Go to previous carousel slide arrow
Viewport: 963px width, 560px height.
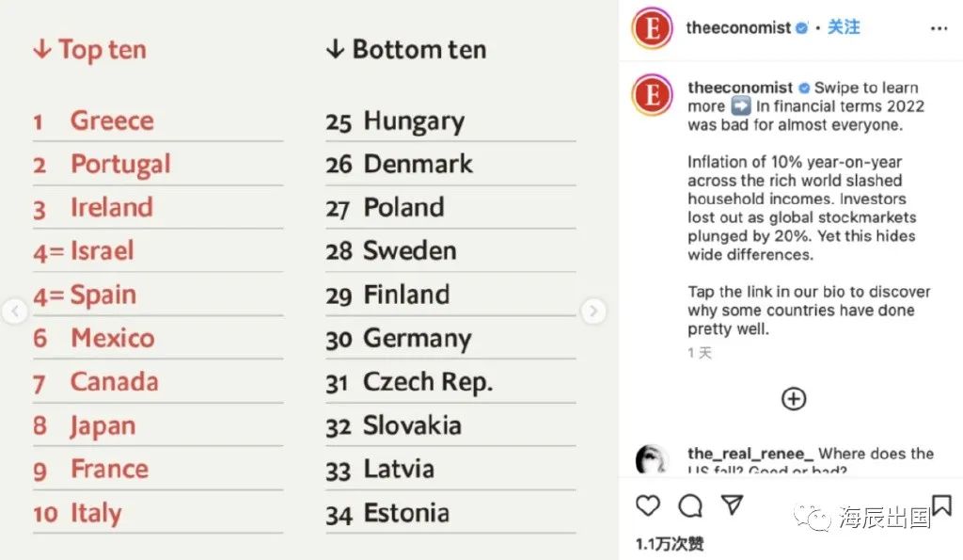(15, 311)
